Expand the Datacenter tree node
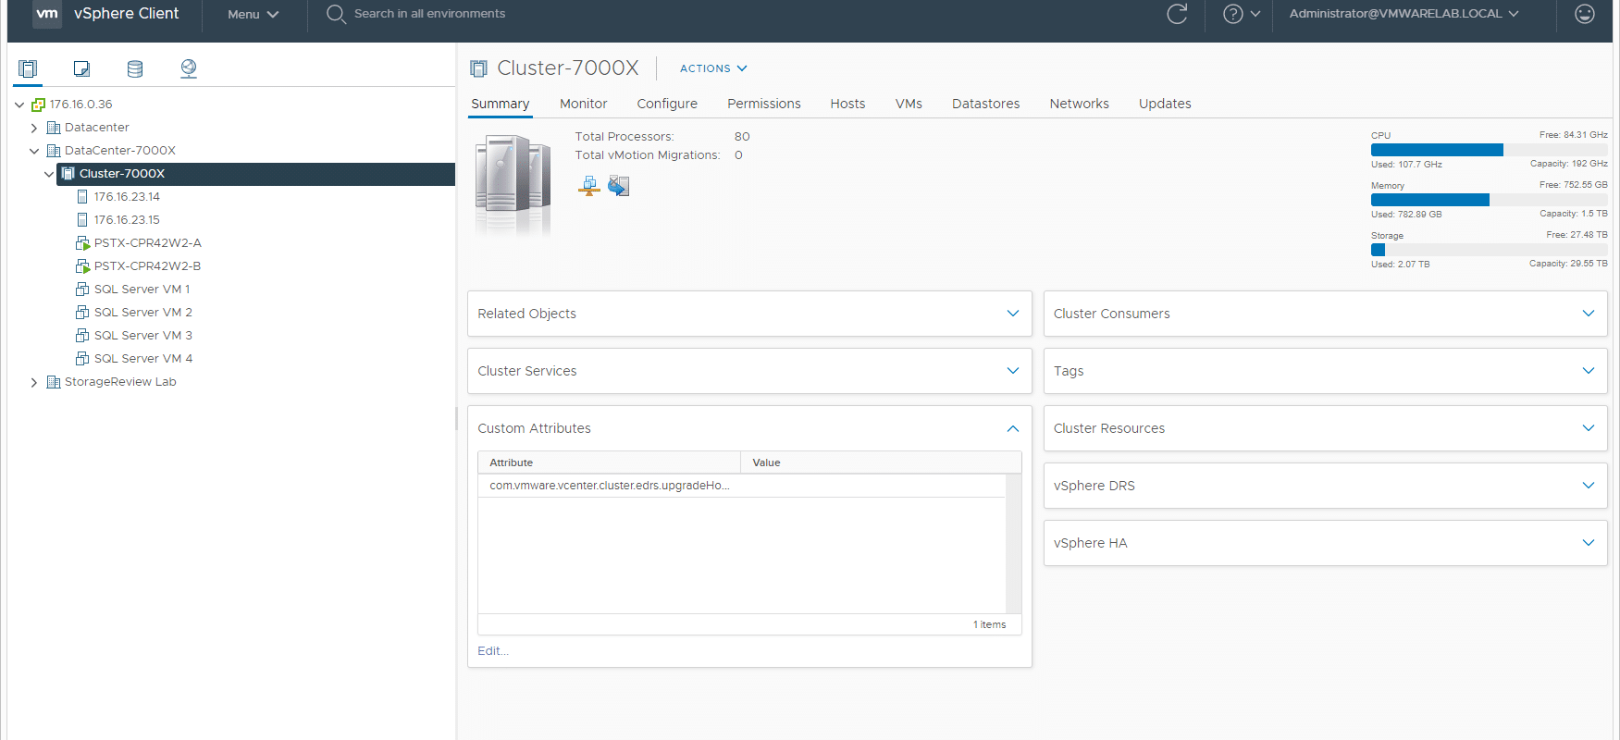Viewport: 1620px width, 740px height. pos(34,128)
